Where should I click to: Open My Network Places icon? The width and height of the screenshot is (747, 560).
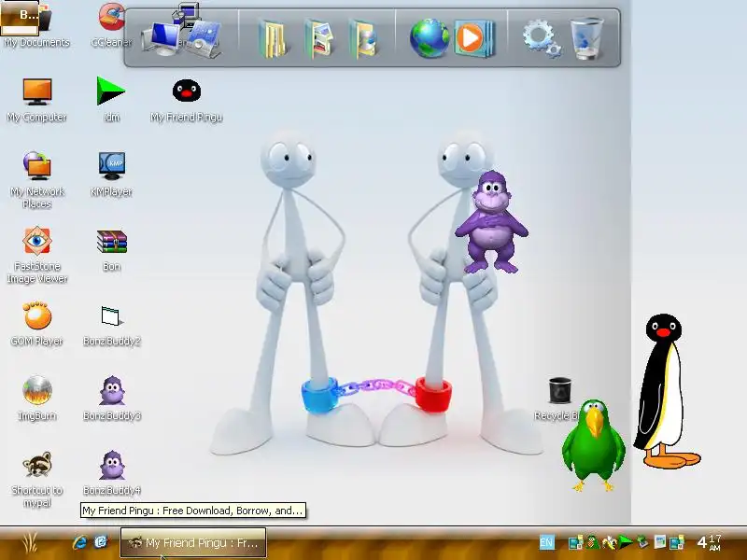click(36, 180)
